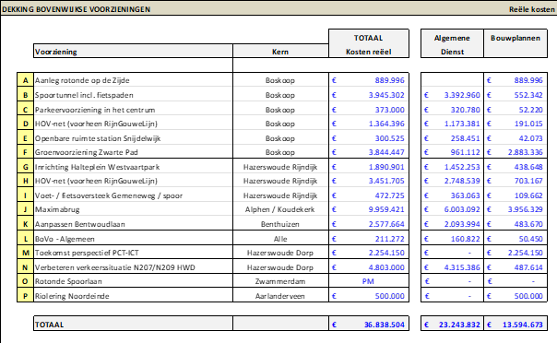Click the 'Reële kosten' title label
The height and width of the screenshot is (343, 557).
click(x=532, y=9)
